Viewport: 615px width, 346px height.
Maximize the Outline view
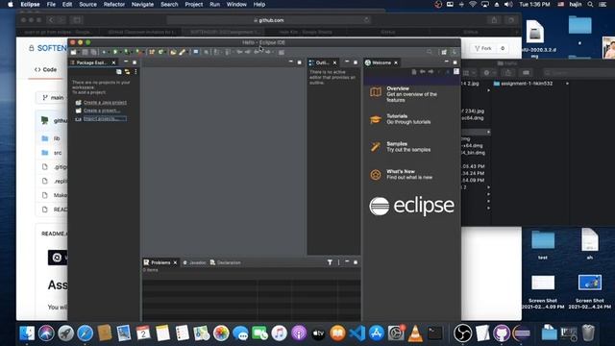pos(356,62)
